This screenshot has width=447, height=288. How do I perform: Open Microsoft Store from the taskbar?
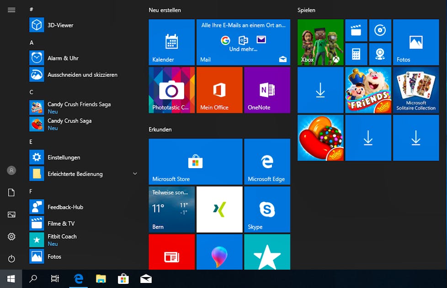click(x=123, y=279)
